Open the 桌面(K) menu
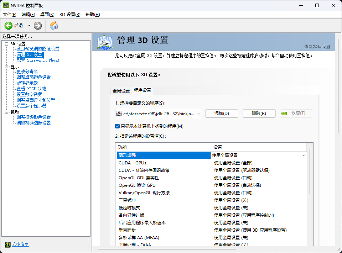Screen dimensions: 342x253 click(47, 14)
